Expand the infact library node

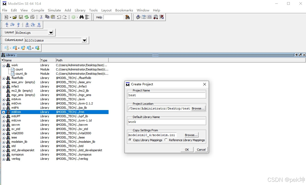point(3,87)
